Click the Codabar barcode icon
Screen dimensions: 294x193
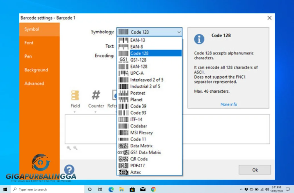click(123, 126)
